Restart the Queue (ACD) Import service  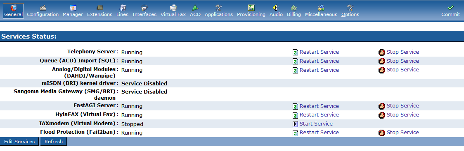click(319, 61)
